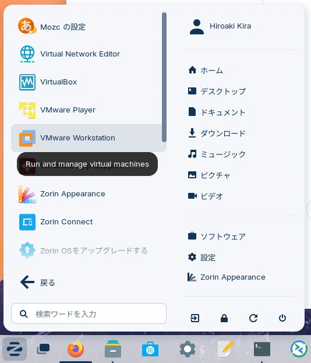311x363 pixels.
Task: Open the ドキュメント folder link
Action: (222, 112)
